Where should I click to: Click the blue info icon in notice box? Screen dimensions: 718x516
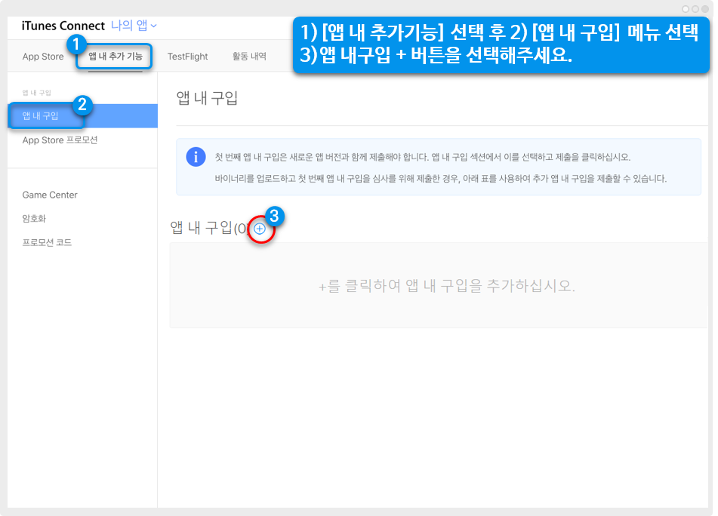[196, 157]
